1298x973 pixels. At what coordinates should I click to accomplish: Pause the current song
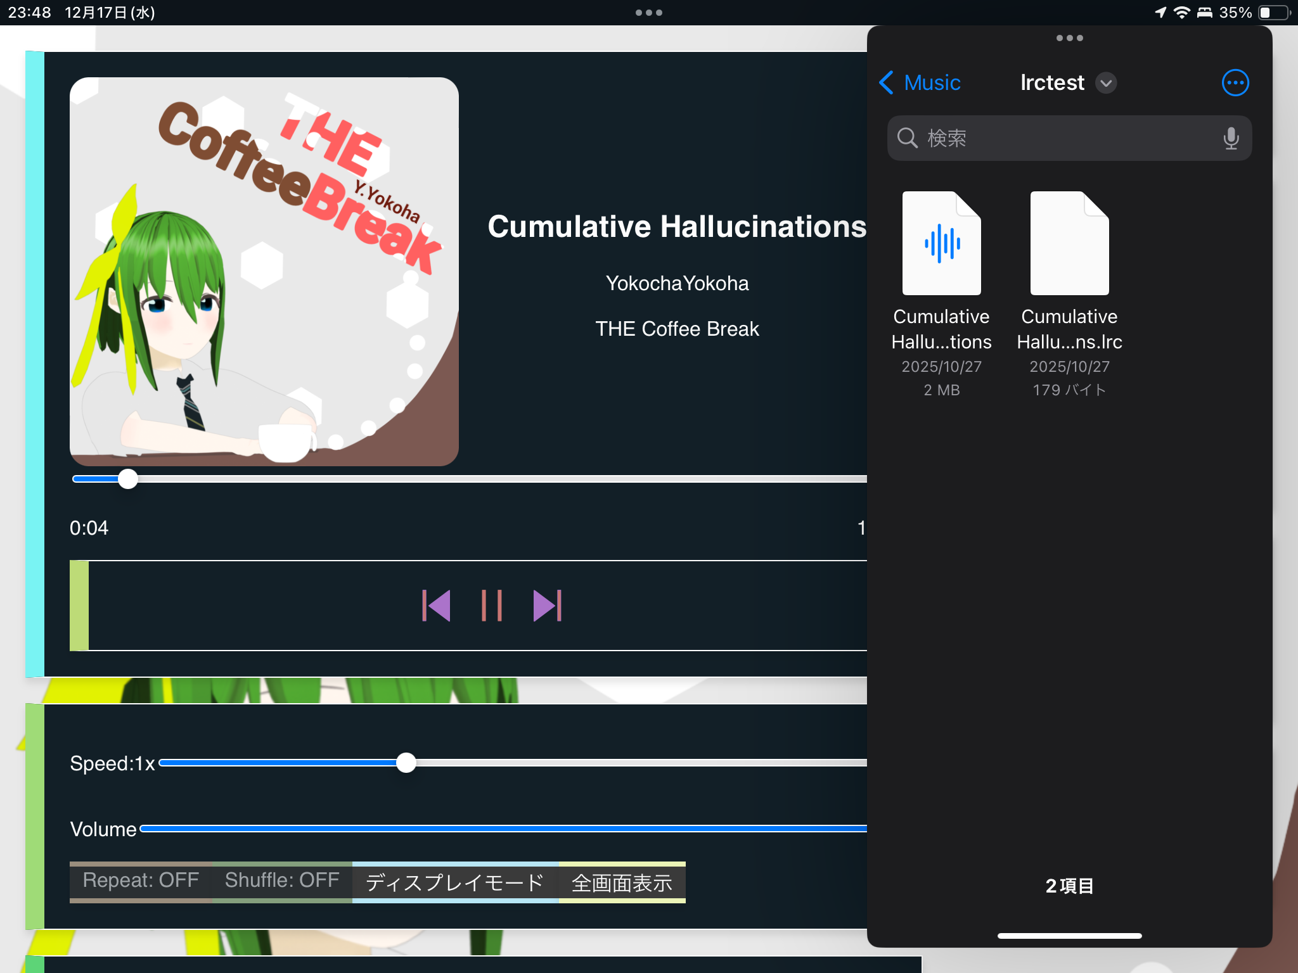tap(491, 606)
